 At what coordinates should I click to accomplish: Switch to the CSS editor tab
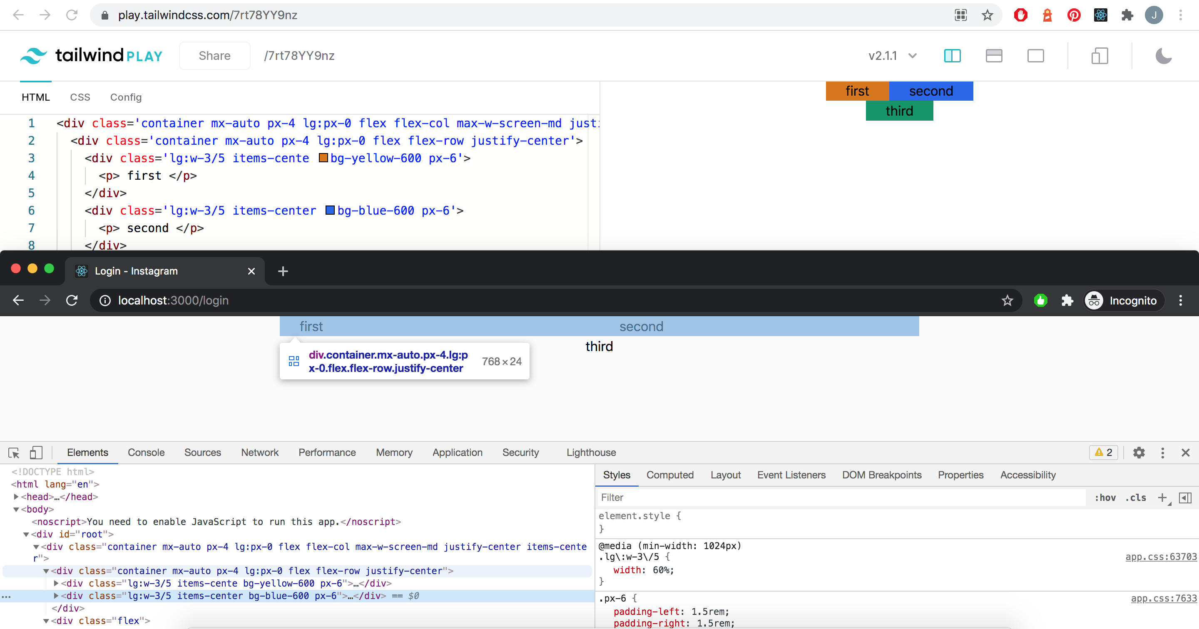tap(80, 97)
